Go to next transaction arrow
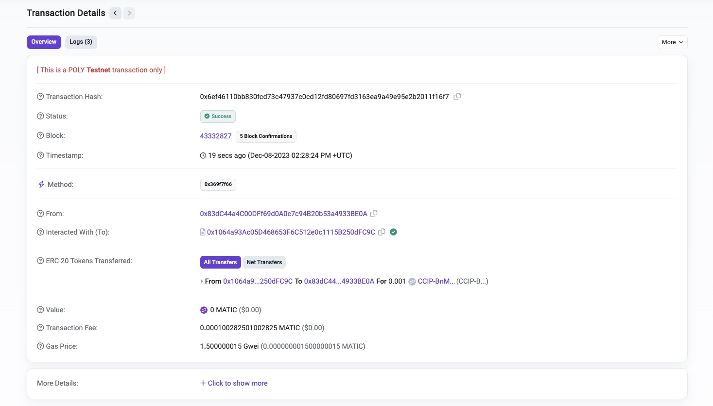713x406 pixels. [129, 13]
